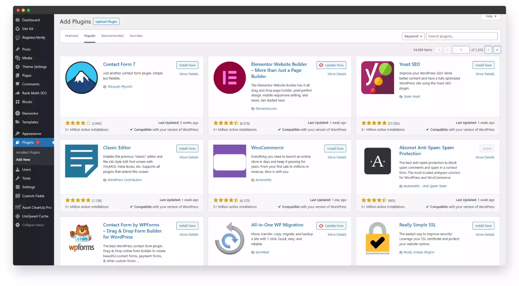Click the Plugins plug icon
Screen dimensions: 519x286
(x=18, y=142)
